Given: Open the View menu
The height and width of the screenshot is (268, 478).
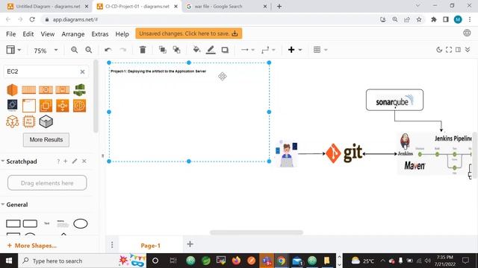Looking at the screenshot, I should coord(48,34).
